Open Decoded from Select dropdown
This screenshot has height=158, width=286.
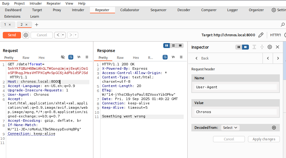click(x=230, y=128)
